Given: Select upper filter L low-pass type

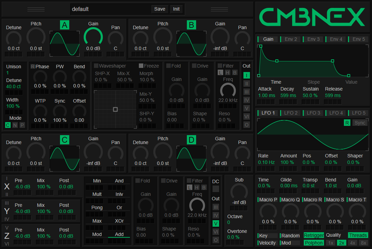Looking at the screenshot, I should tap(220, 73).
